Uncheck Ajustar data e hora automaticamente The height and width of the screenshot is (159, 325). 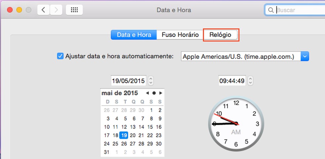click(60, 56)
